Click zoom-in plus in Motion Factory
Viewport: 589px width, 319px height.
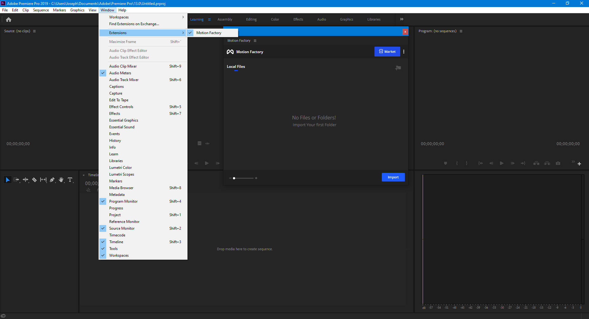[x=256, y=178]
